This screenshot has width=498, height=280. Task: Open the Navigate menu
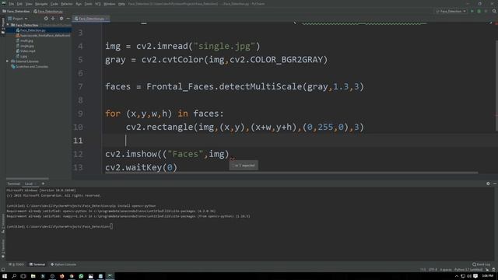pos(41,4)
